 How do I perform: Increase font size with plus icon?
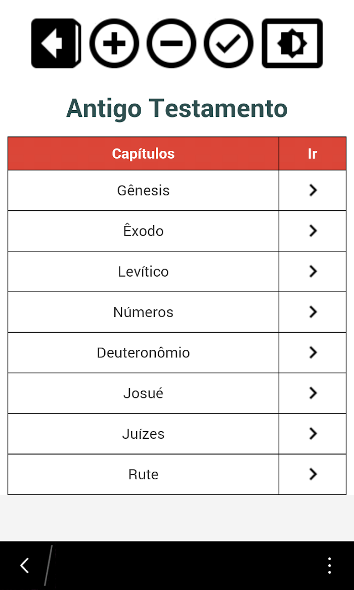click(114, 43)
